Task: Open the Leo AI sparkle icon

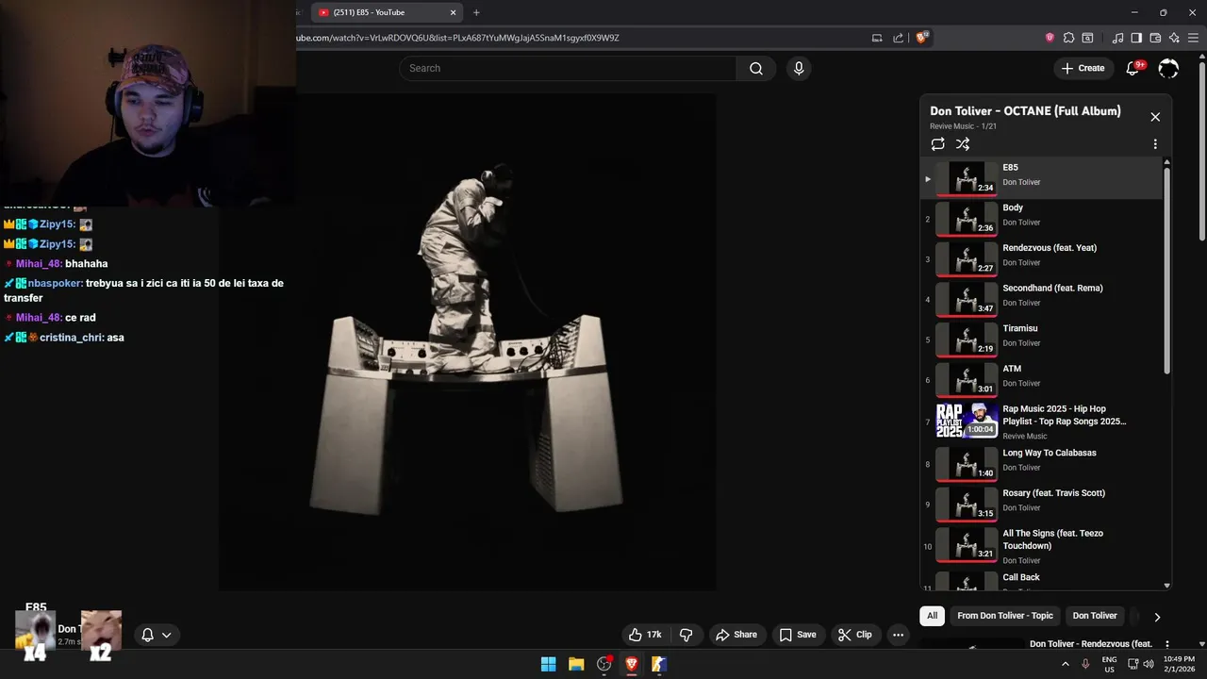Action: [1174, 38]
